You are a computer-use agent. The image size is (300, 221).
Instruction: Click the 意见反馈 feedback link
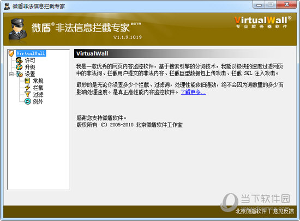point(283,211)
